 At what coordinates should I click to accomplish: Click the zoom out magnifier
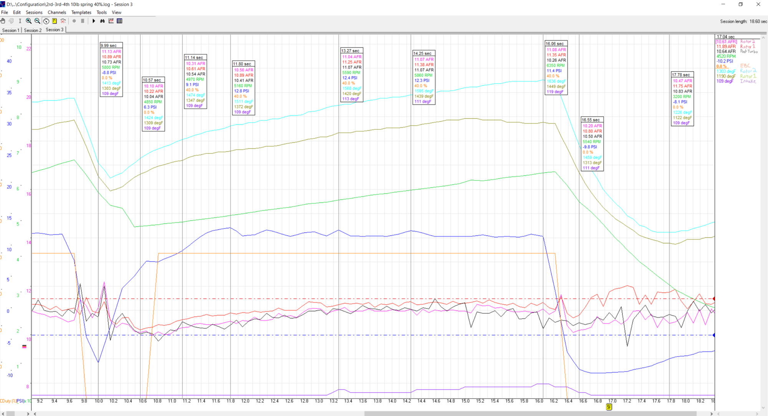point(37,21)
